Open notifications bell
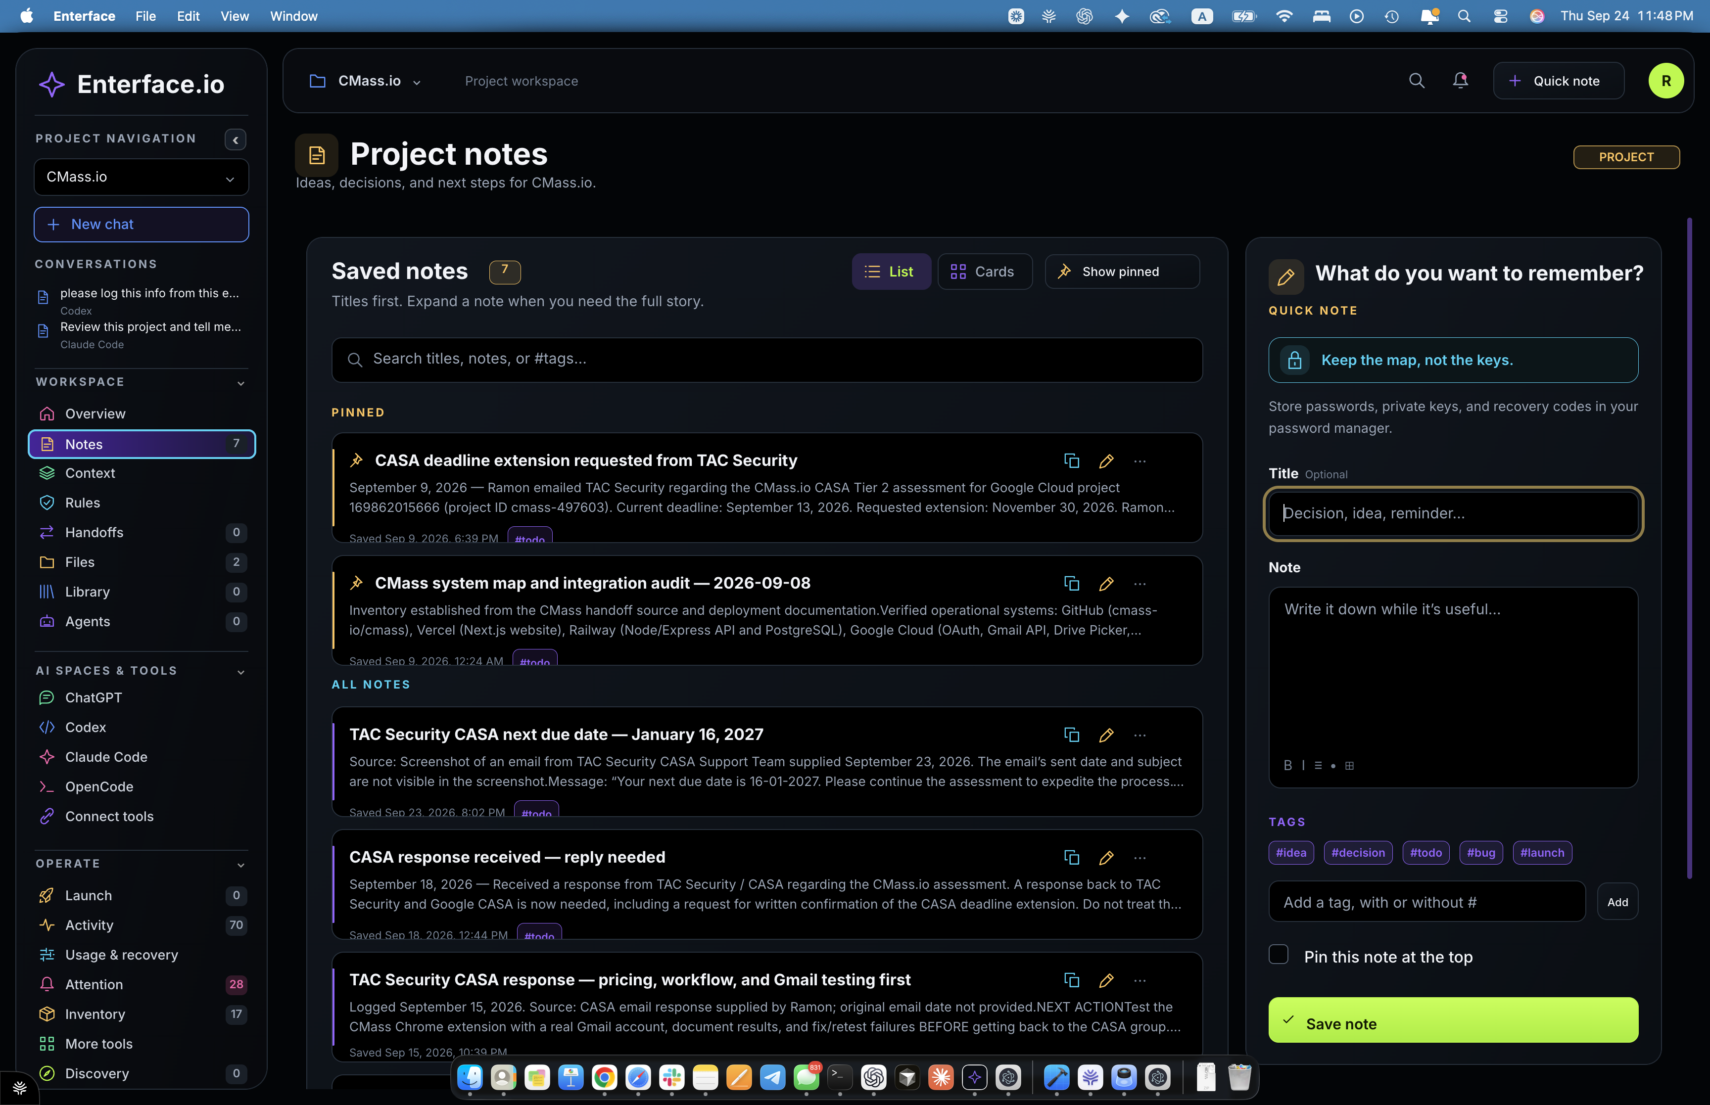Screen dimensions: 1710x1105 (x=1460, y=81)
